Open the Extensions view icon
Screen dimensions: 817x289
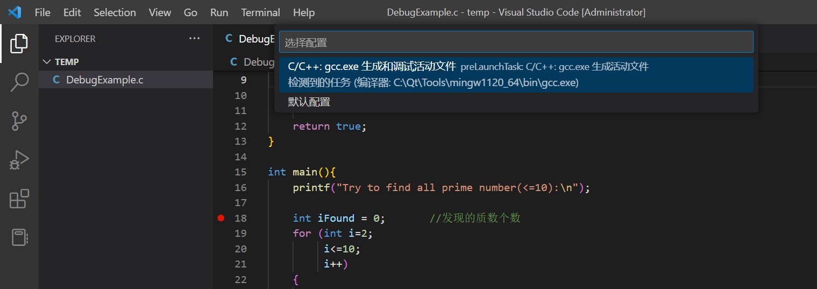19,199
